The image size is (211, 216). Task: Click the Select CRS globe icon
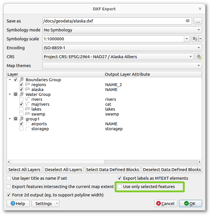198,57
